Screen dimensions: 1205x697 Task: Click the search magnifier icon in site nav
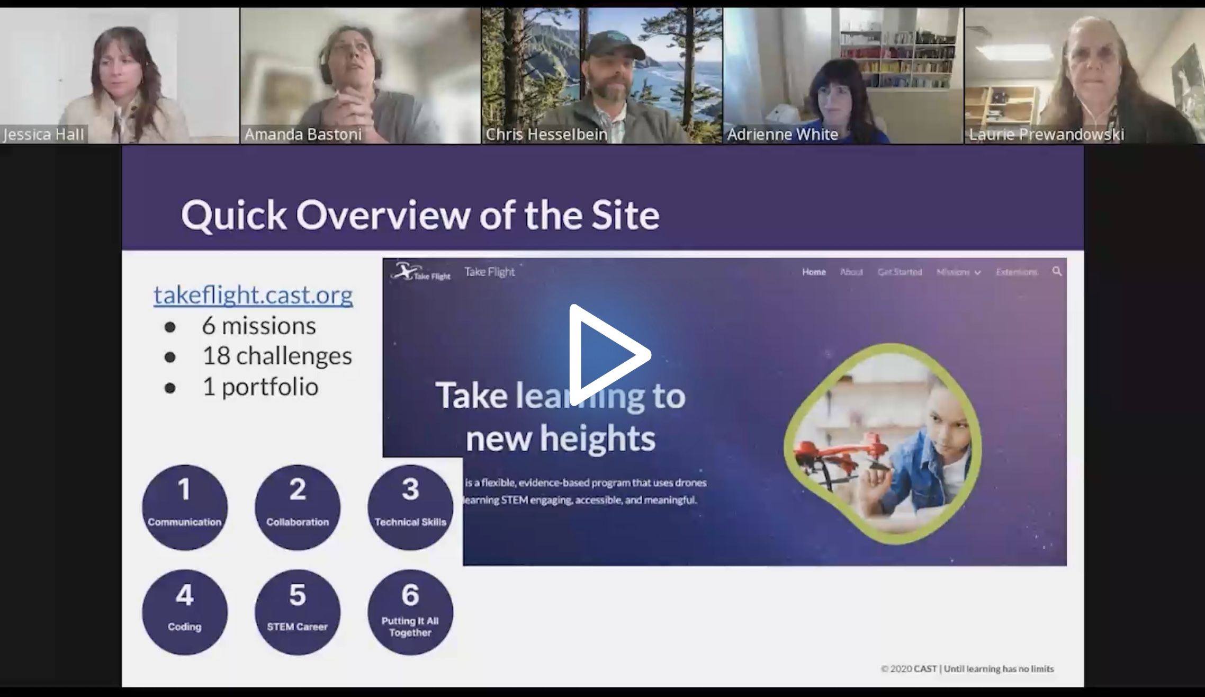point(1057,272)
